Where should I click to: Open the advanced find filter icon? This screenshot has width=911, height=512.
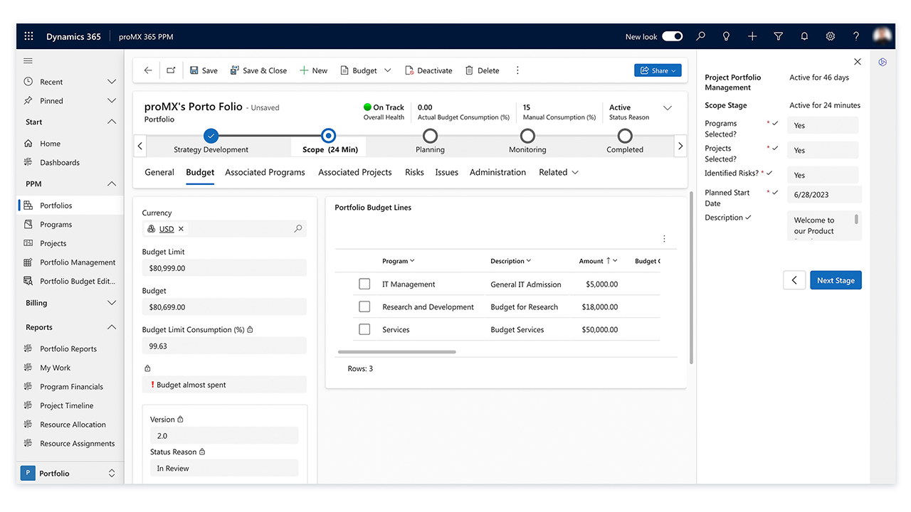[778, 36]
